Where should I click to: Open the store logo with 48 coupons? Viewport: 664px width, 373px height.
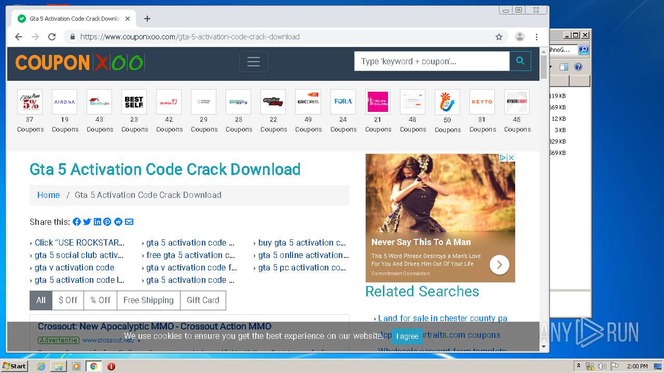(412, 102)
